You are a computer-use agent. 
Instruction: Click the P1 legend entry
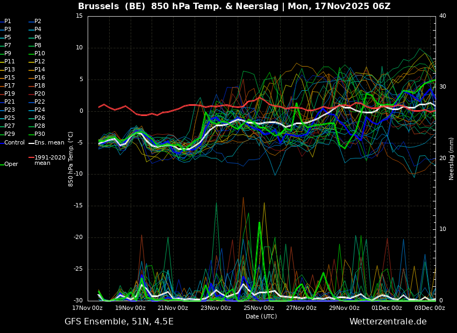pyautogui.click(x=5, y=21)
